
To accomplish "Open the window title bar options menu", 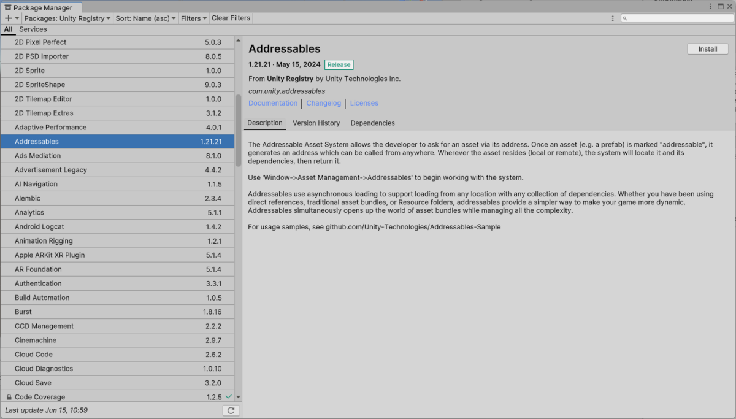I will (710, 6).
